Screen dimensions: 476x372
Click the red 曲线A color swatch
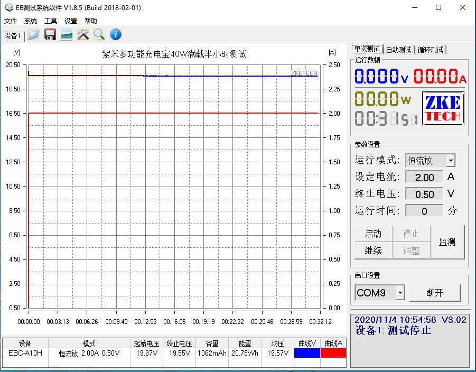tap(333, 353)
